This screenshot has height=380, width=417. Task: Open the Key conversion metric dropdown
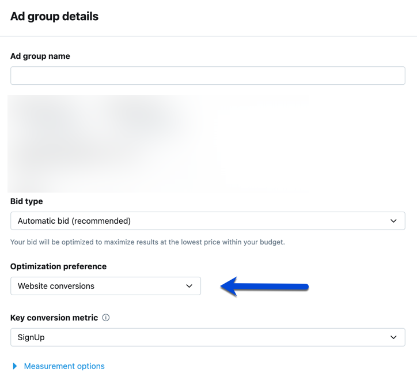[x=207, y=337]
